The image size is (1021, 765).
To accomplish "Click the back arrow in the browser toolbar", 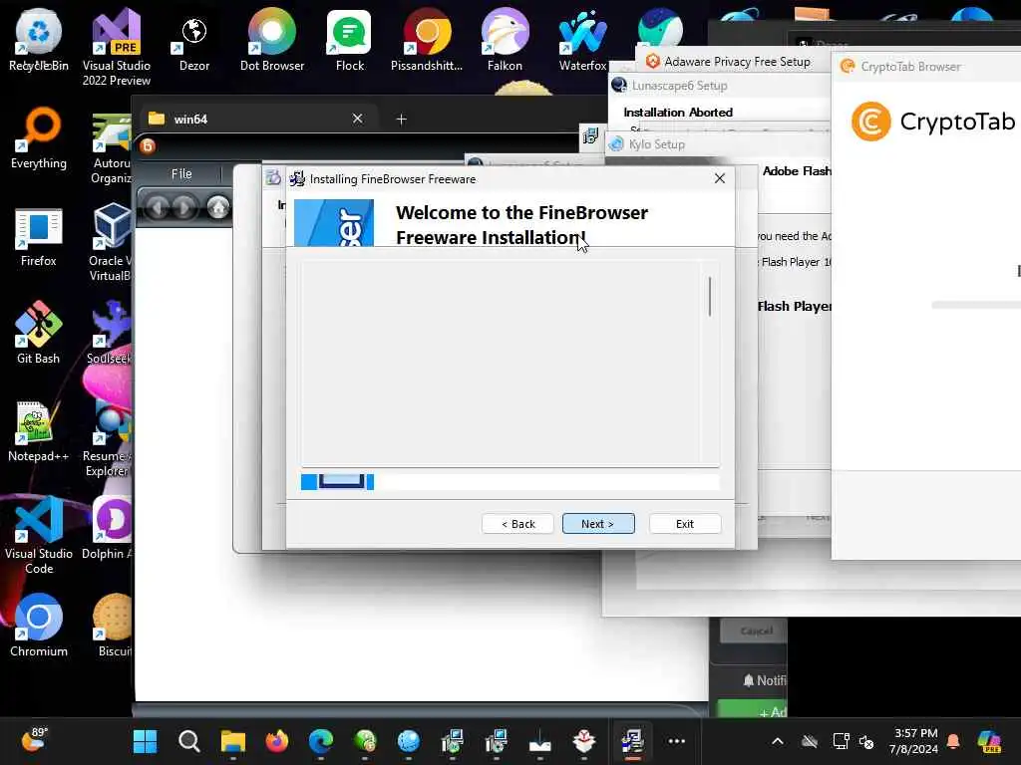I will (x=157, y=207).
